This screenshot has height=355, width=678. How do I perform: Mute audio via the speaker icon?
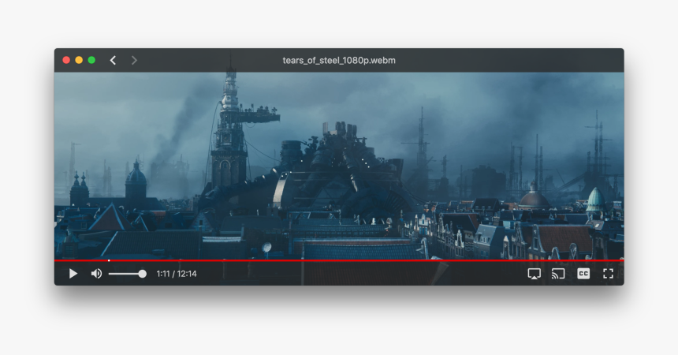click(x=96, y=274)
